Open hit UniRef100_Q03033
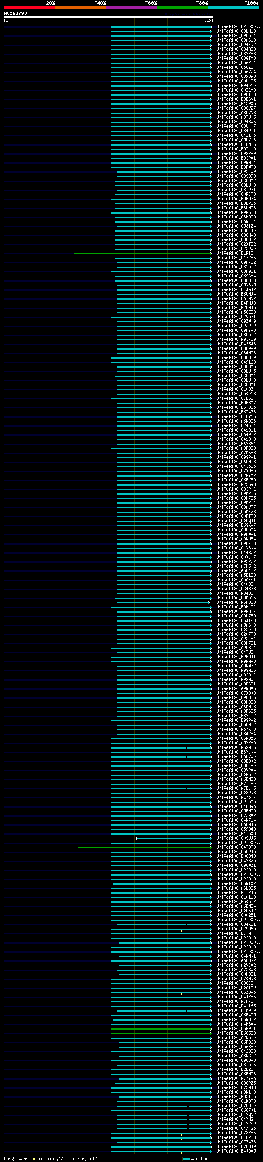This screenshot has height=1162, width=263. (x=235, y=629)
